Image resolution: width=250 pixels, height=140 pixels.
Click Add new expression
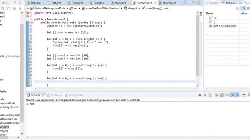(225, 26)
